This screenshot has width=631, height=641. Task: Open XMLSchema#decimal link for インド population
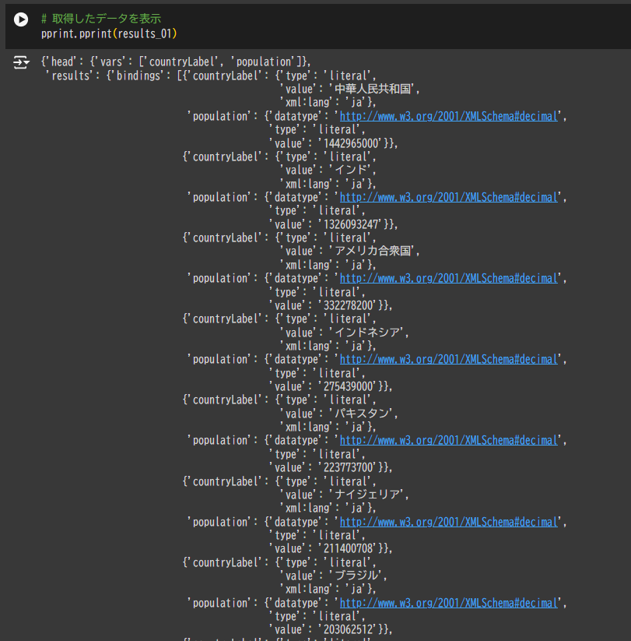448,198
